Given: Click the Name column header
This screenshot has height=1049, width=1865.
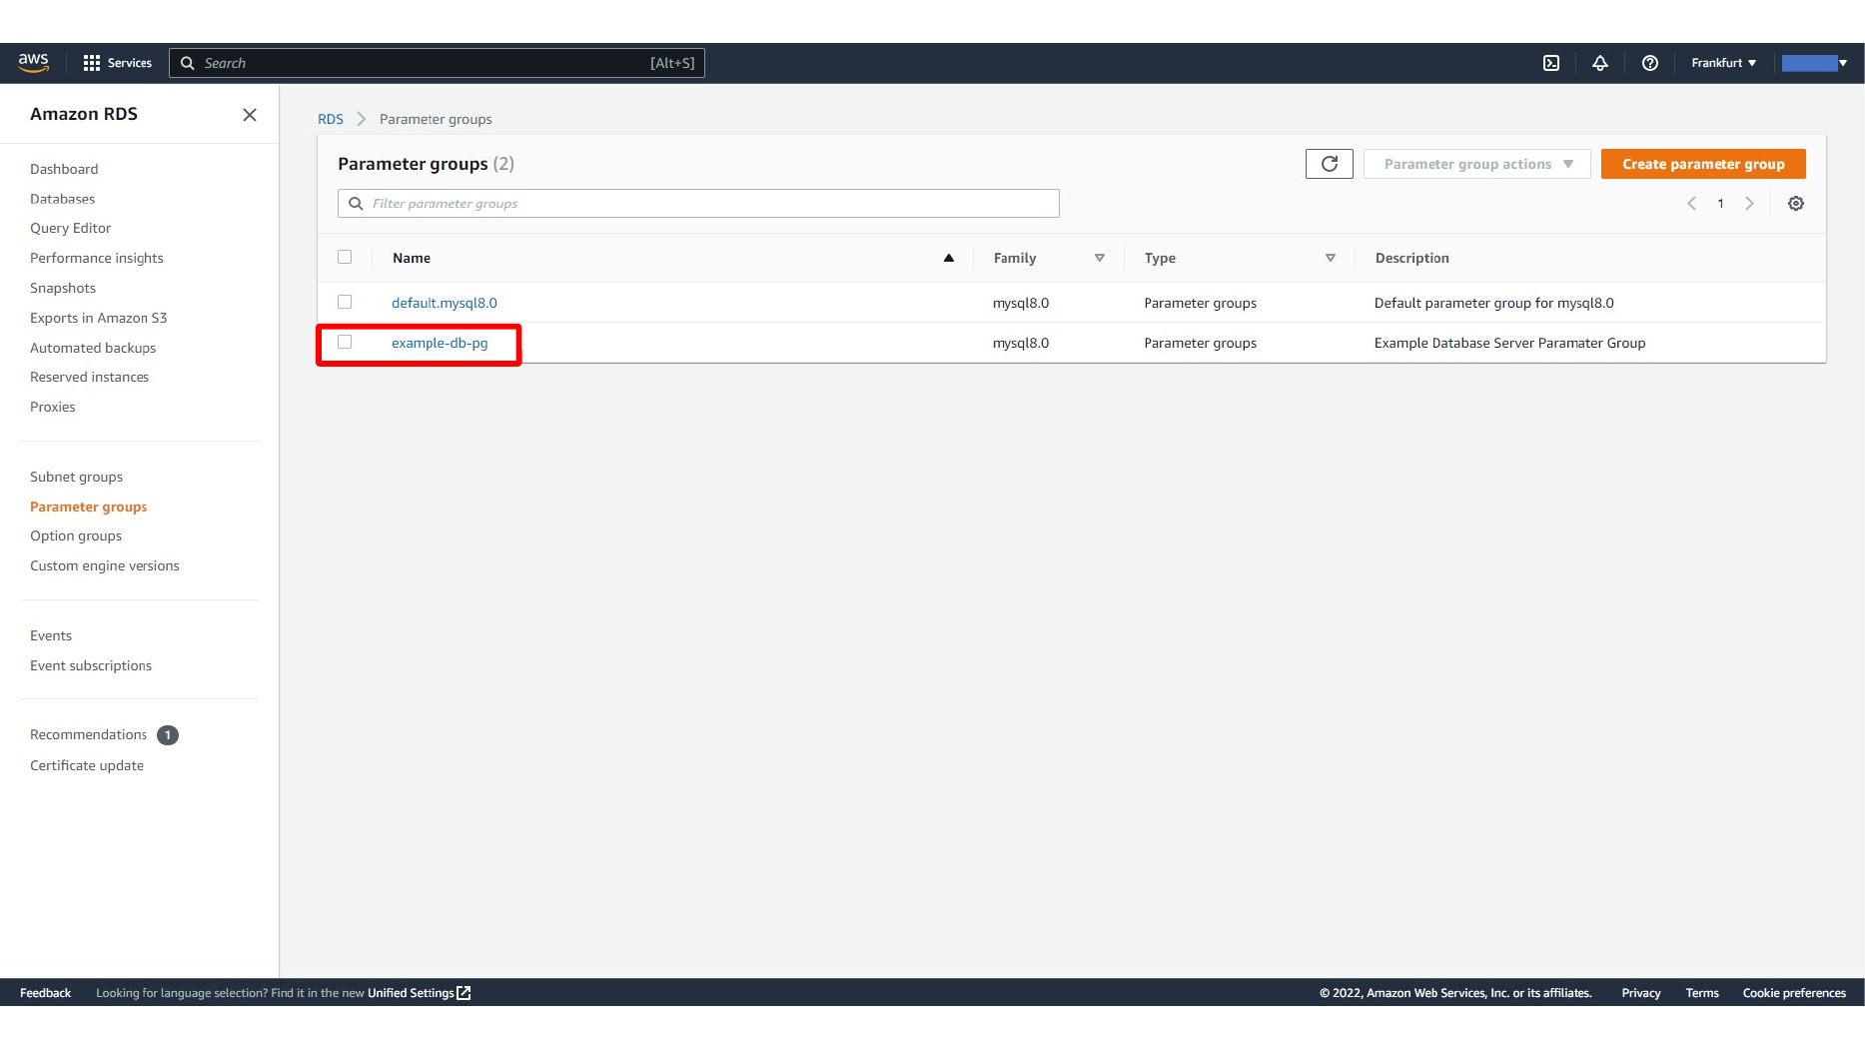Looking at the screenshot, I should pos(412,258).
